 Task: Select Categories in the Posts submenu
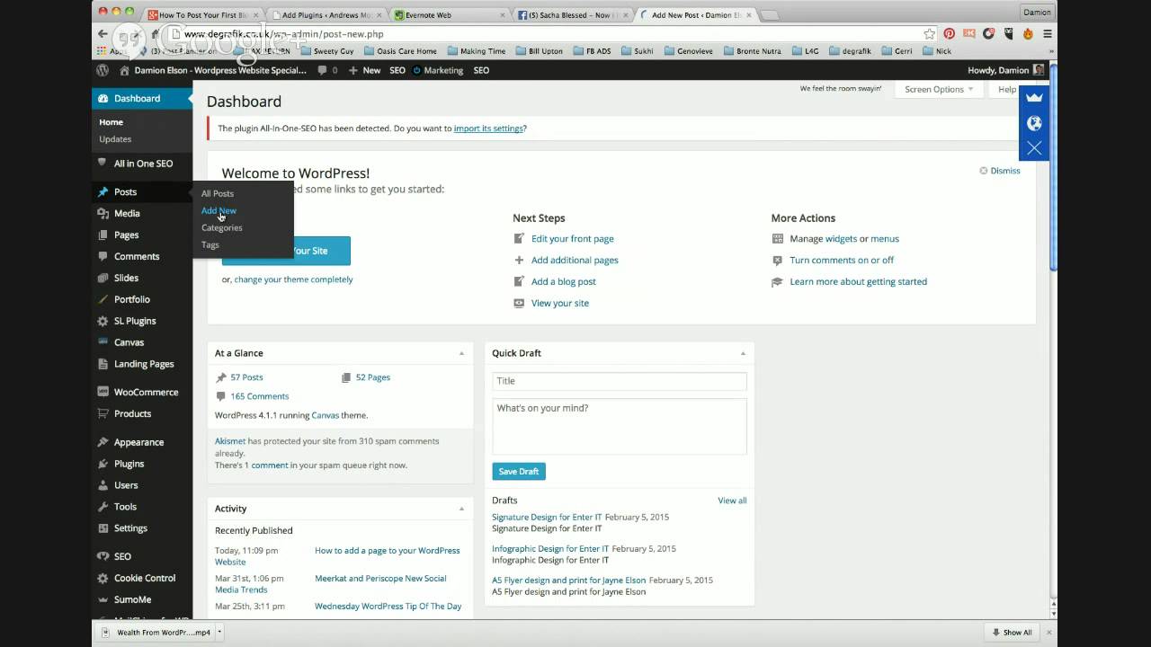coord(222,228)
